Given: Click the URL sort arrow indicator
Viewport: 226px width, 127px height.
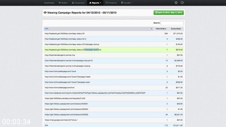Looking at the screenshot, I should coord(151,29).
